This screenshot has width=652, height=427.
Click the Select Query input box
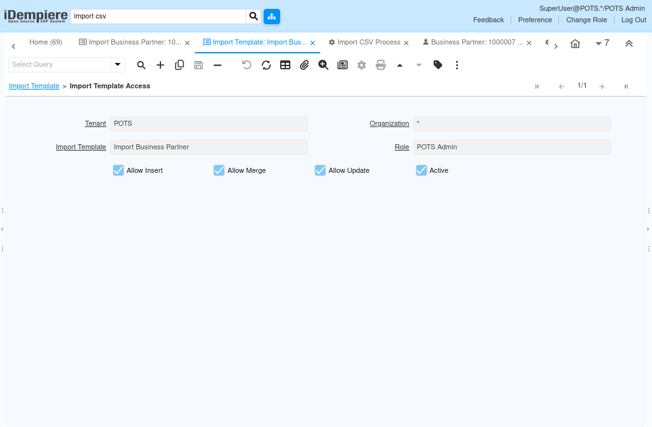click(59, 65)
